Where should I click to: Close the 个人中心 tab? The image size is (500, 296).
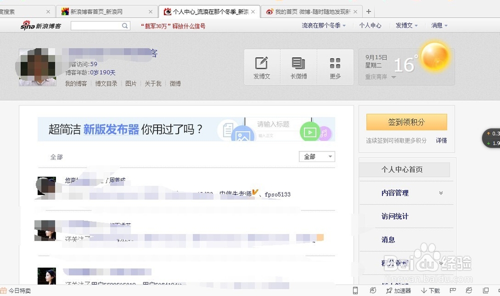point(253,12)
